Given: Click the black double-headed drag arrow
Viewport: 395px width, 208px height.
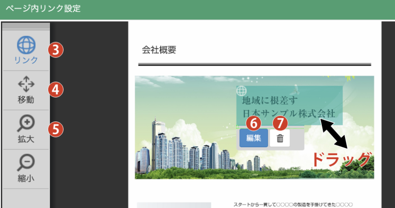Looking at the screenshot, I should [x=336, y=135].
